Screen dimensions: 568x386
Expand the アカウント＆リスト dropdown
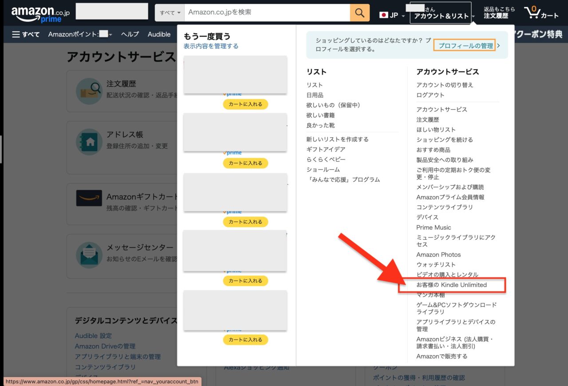point(474,16)
